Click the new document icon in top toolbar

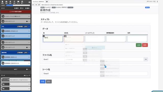pyautogui.click(x=2, y=2)
